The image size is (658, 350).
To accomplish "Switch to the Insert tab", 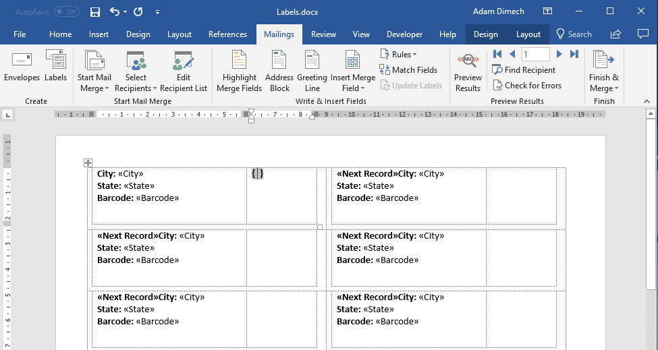I will pos(99,34).
